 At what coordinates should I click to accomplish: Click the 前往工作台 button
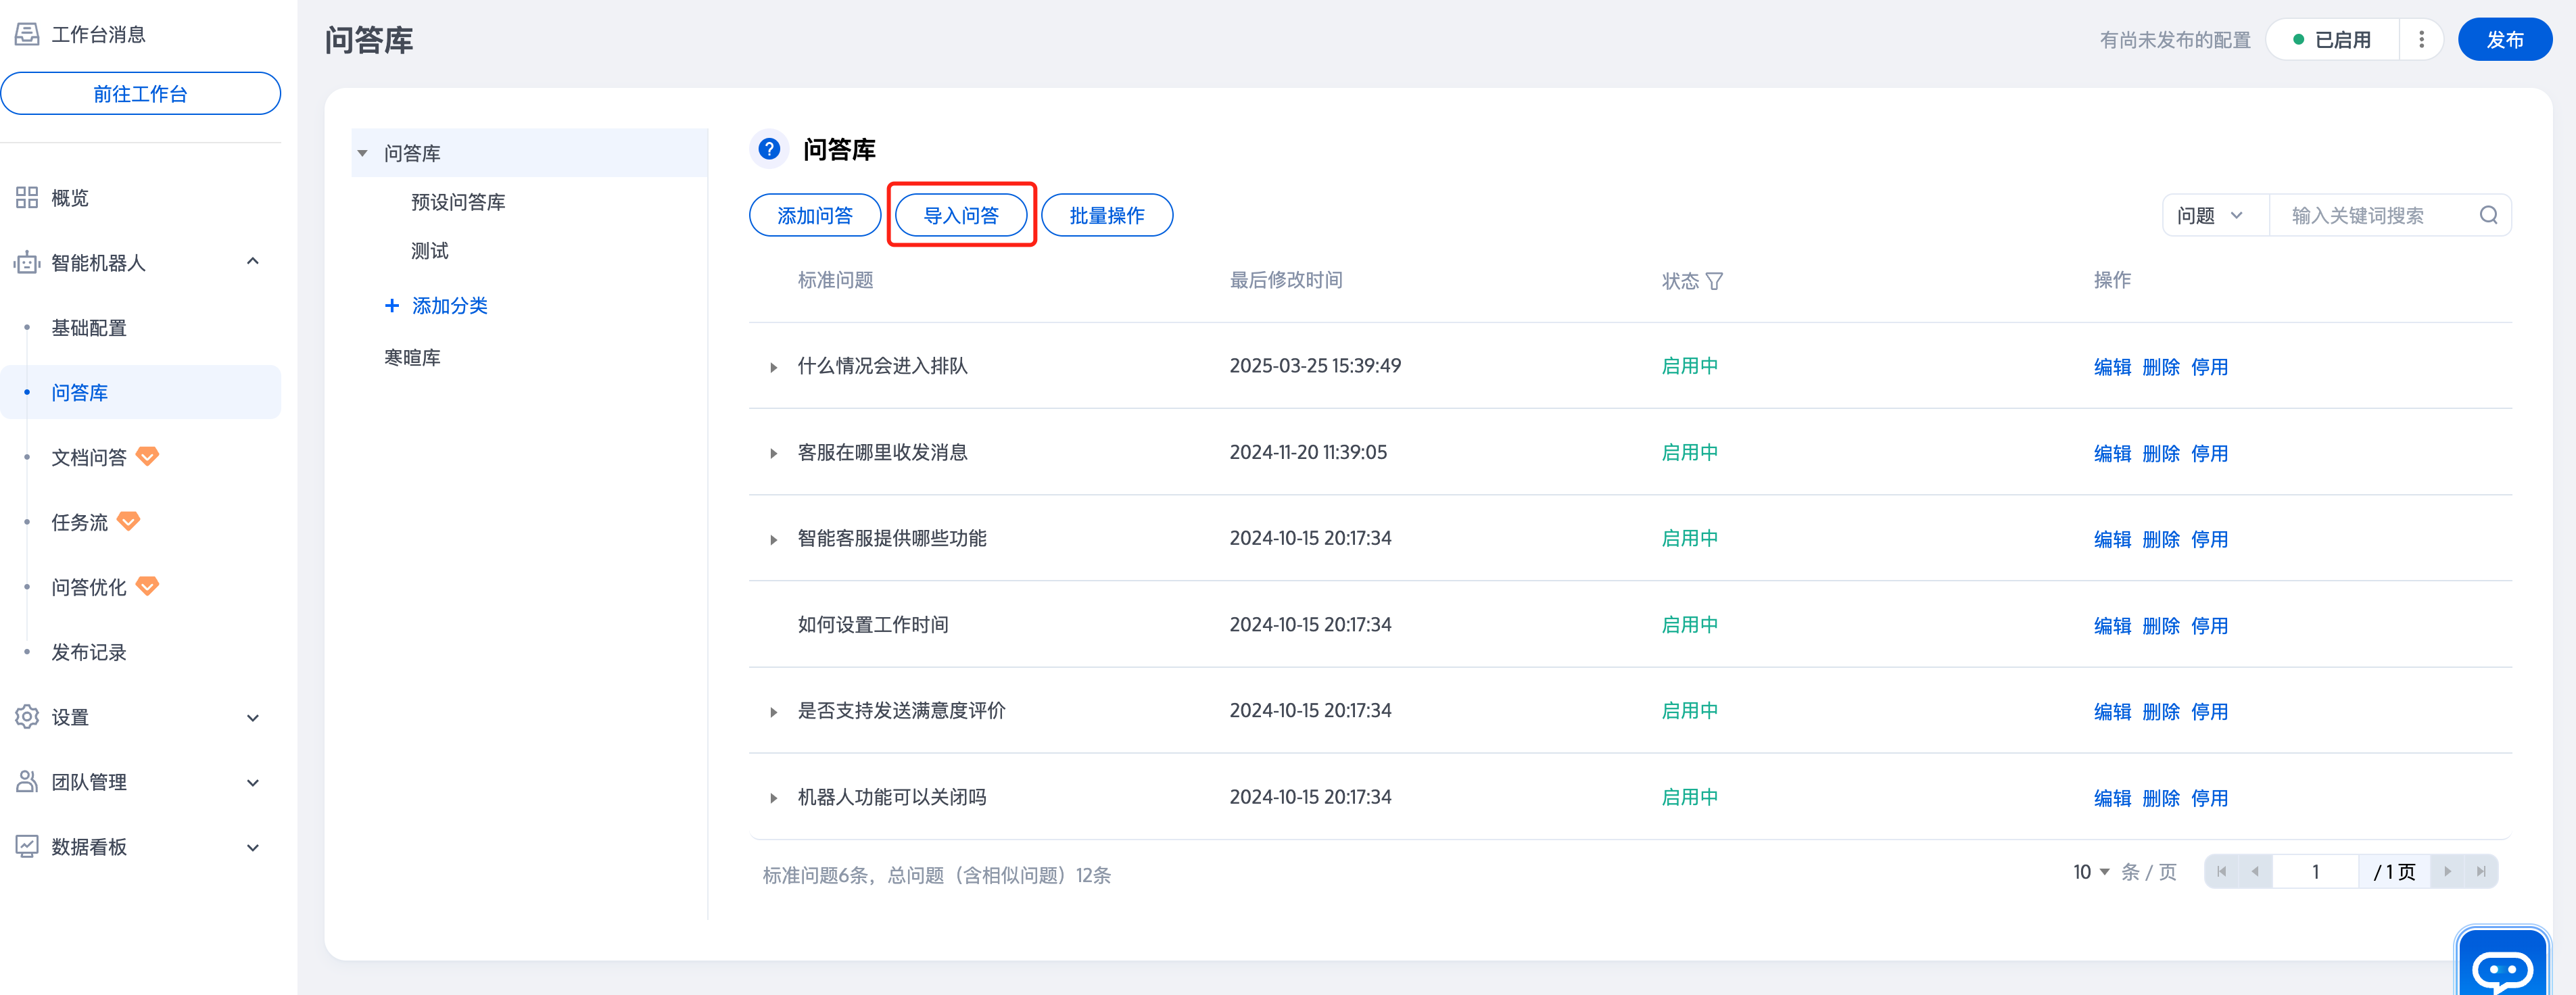tap(140, 93)
